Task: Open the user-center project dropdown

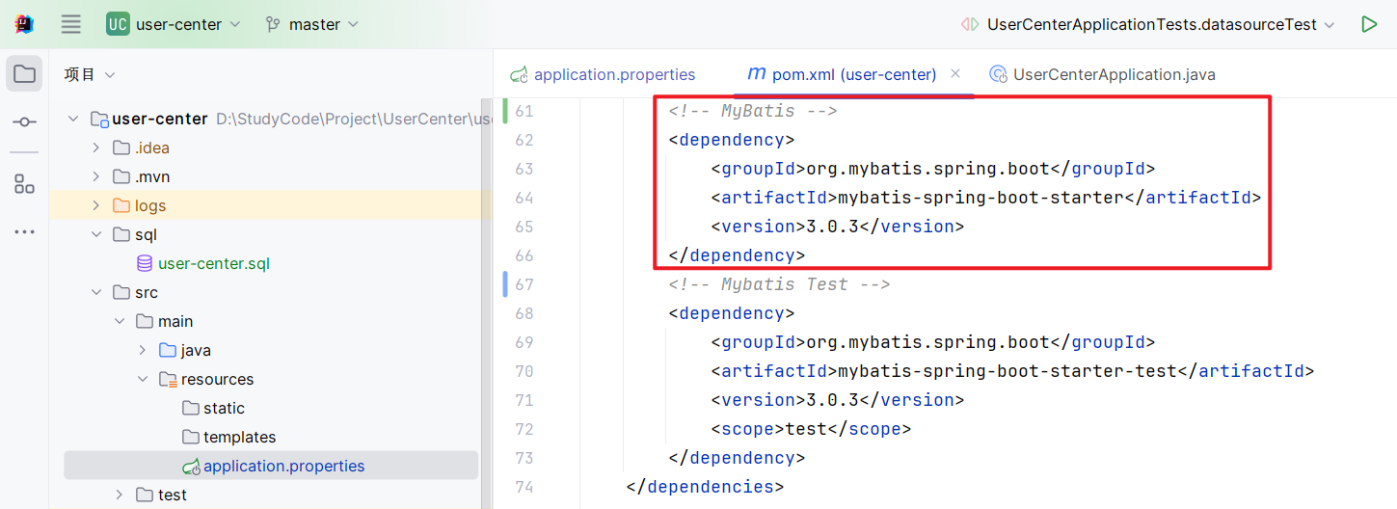Action: pos(174,24)
